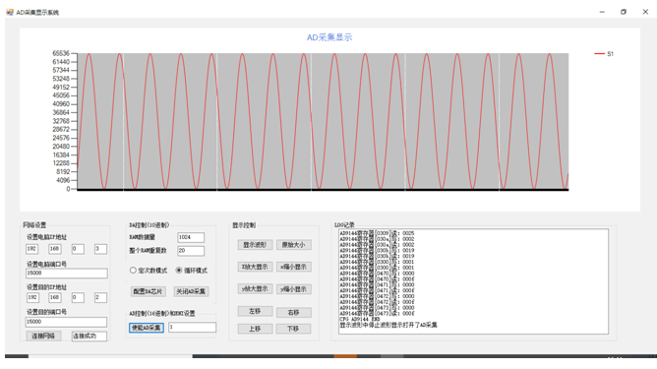Click the AD control field showing 1
This screenshot has height=369, width=657.
tap(193, 328)
